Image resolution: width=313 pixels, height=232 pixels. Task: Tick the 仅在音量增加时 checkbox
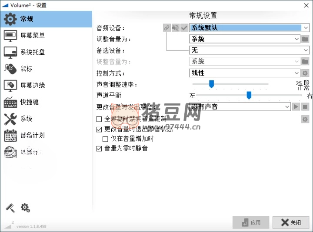pyautogui.click(x=105, y=139)
